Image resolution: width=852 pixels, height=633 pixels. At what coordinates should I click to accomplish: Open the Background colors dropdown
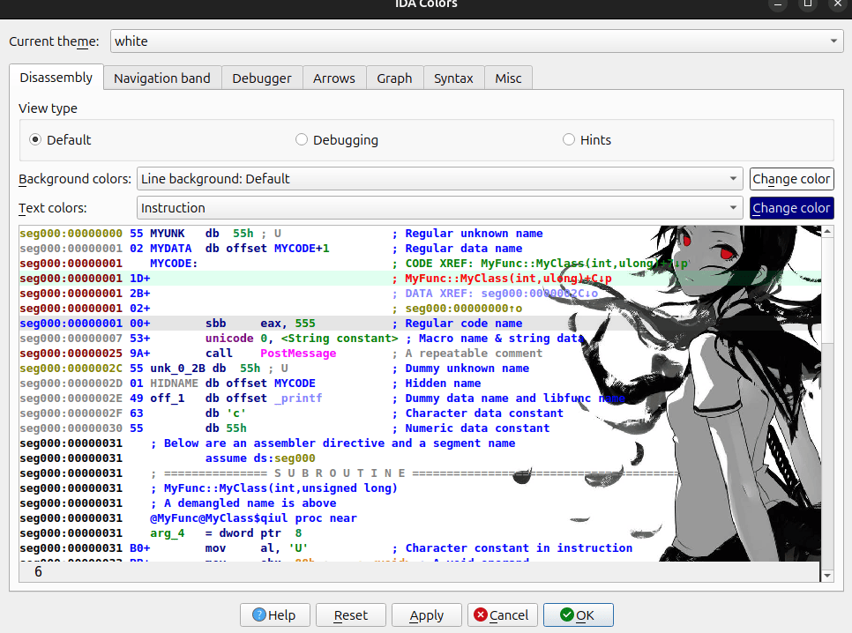[x=732, y=179]
